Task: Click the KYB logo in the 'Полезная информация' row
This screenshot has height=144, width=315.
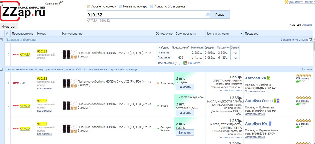Action: [16, 54]
